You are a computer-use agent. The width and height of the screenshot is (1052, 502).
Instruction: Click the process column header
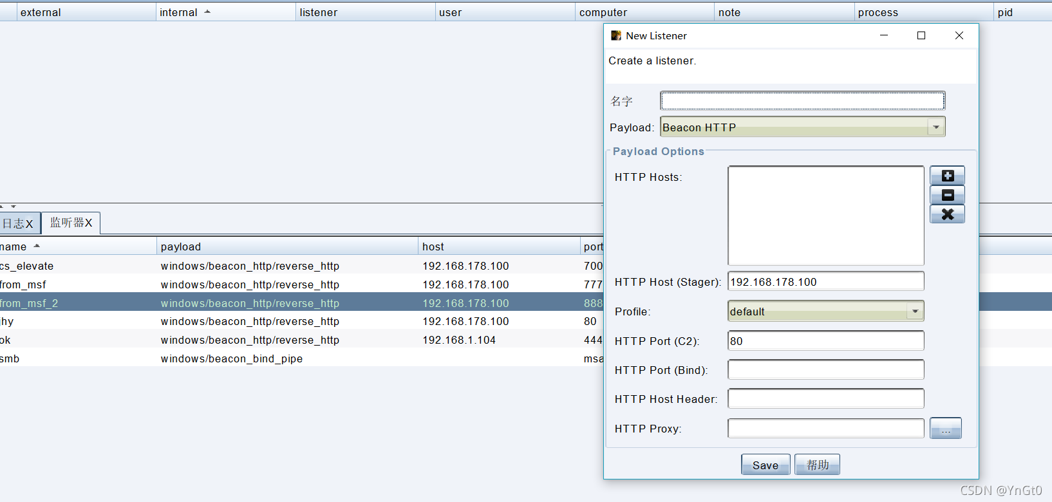tap(924, 12)
